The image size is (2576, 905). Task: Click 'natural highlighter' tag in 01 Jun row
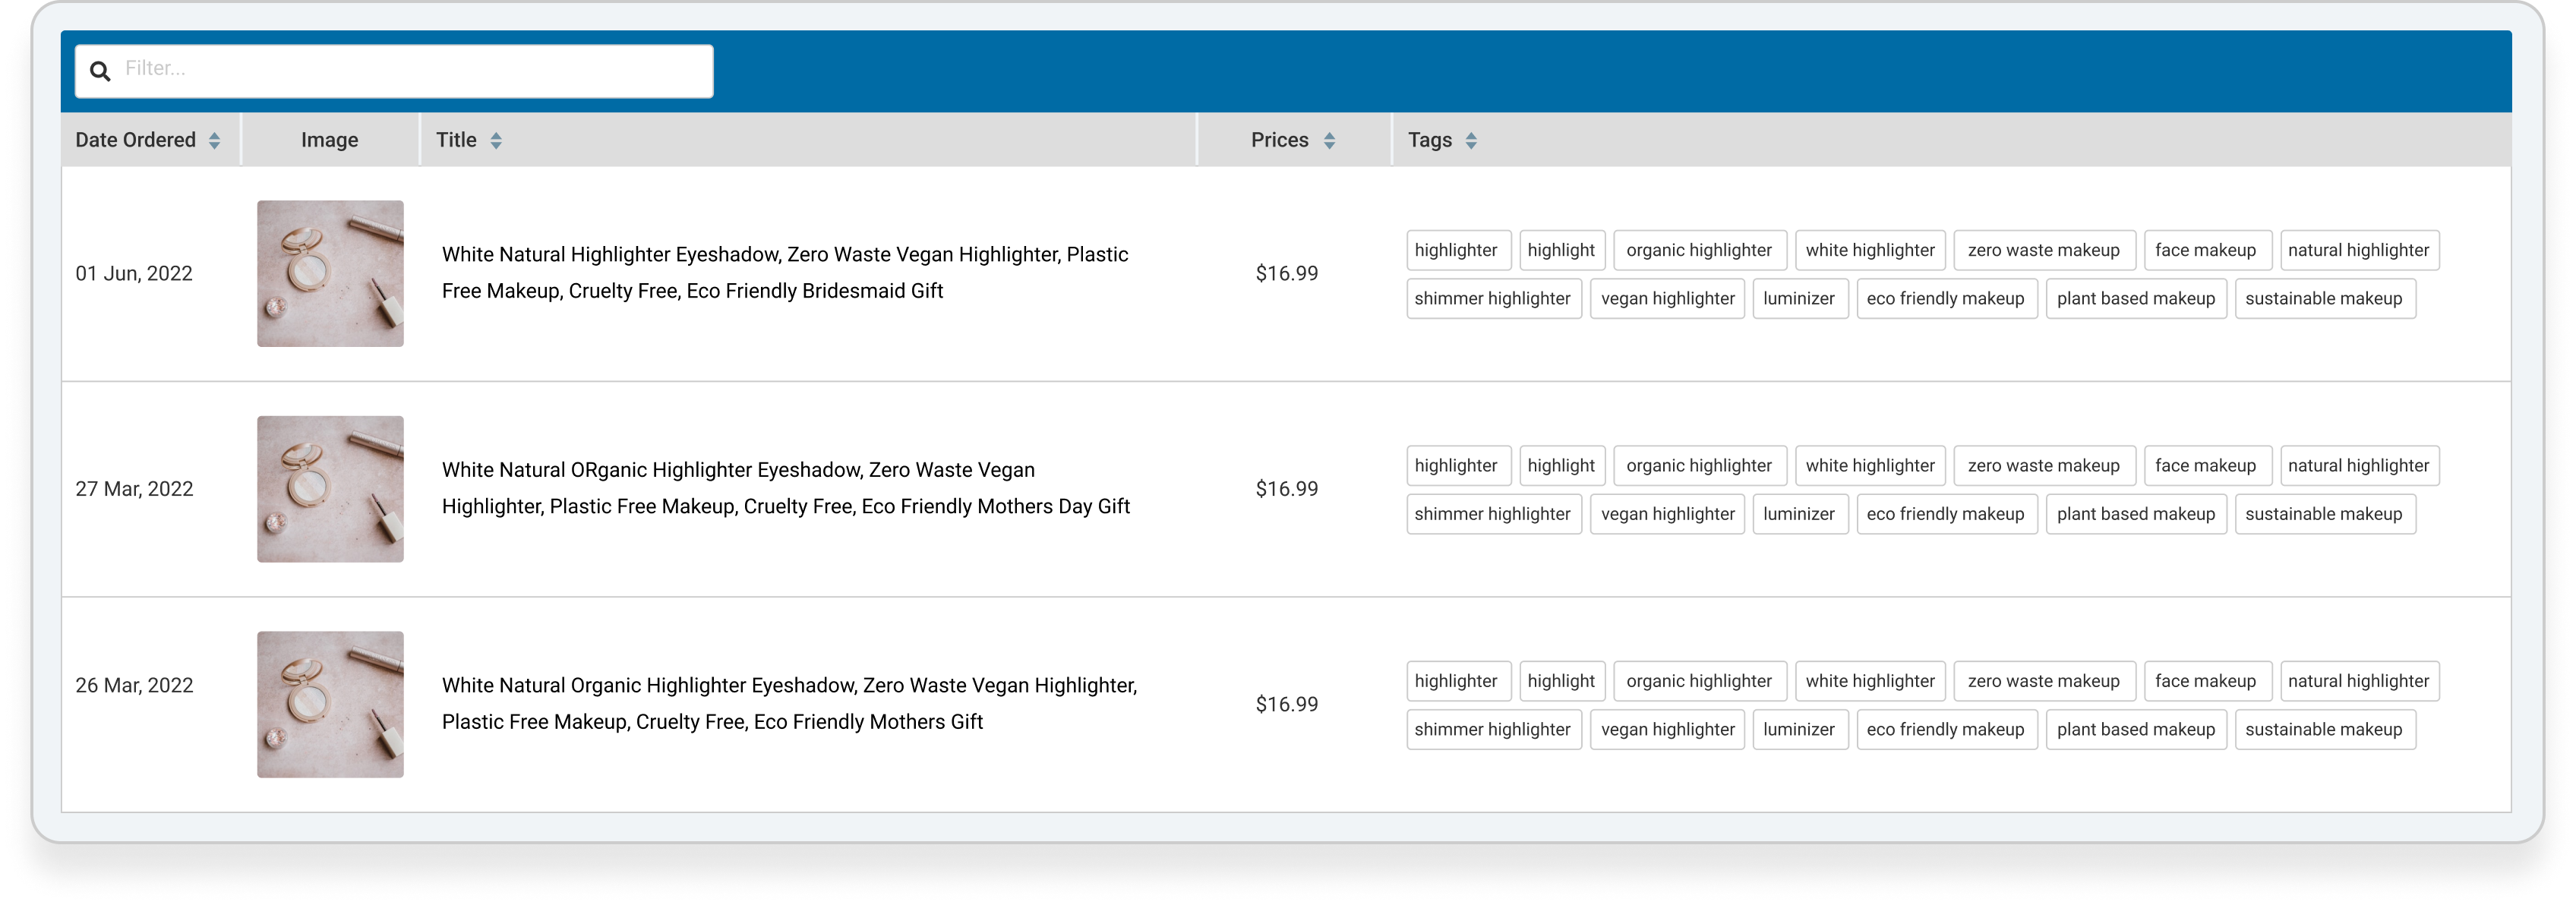point(2359,250)
